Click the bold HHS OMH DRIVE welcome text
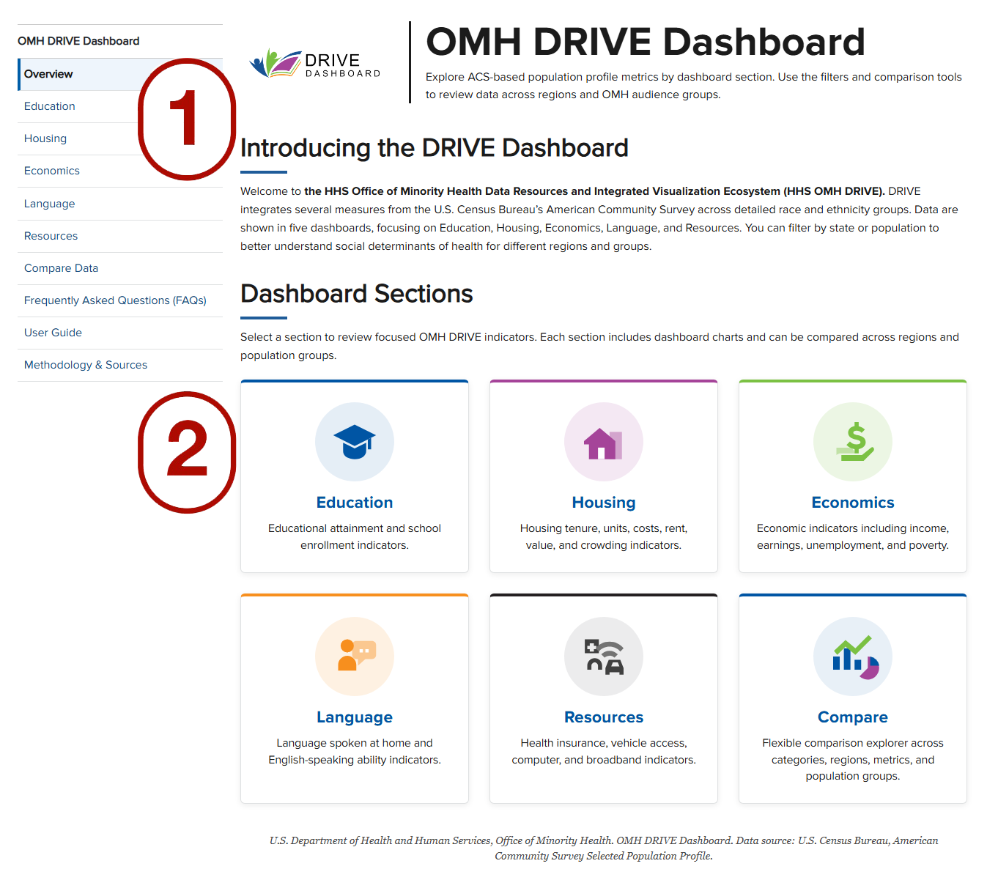998x869 pixels. click(x=594, y=191)
